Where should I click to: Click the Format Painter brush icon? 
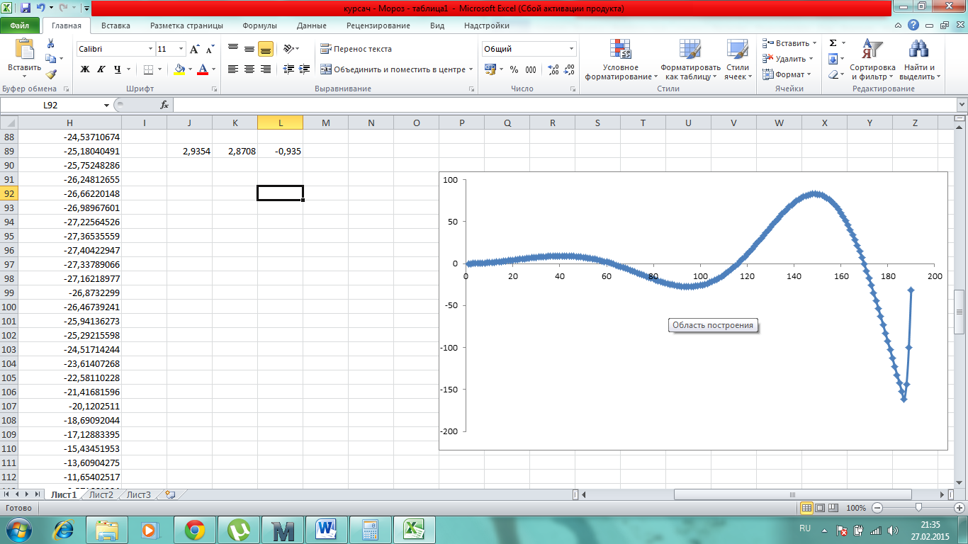[x=50, y=74]
